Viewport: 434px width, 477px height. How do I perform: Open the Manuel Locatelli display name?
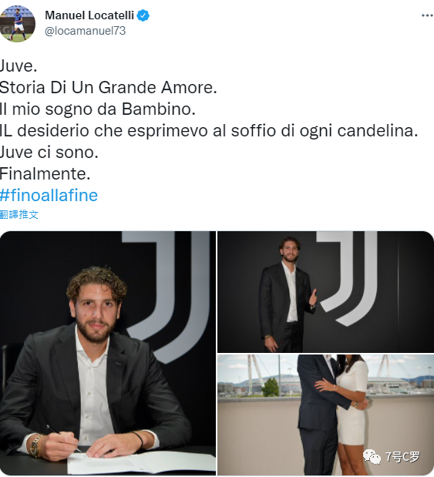pyautogui.click(x=89, y=15)
